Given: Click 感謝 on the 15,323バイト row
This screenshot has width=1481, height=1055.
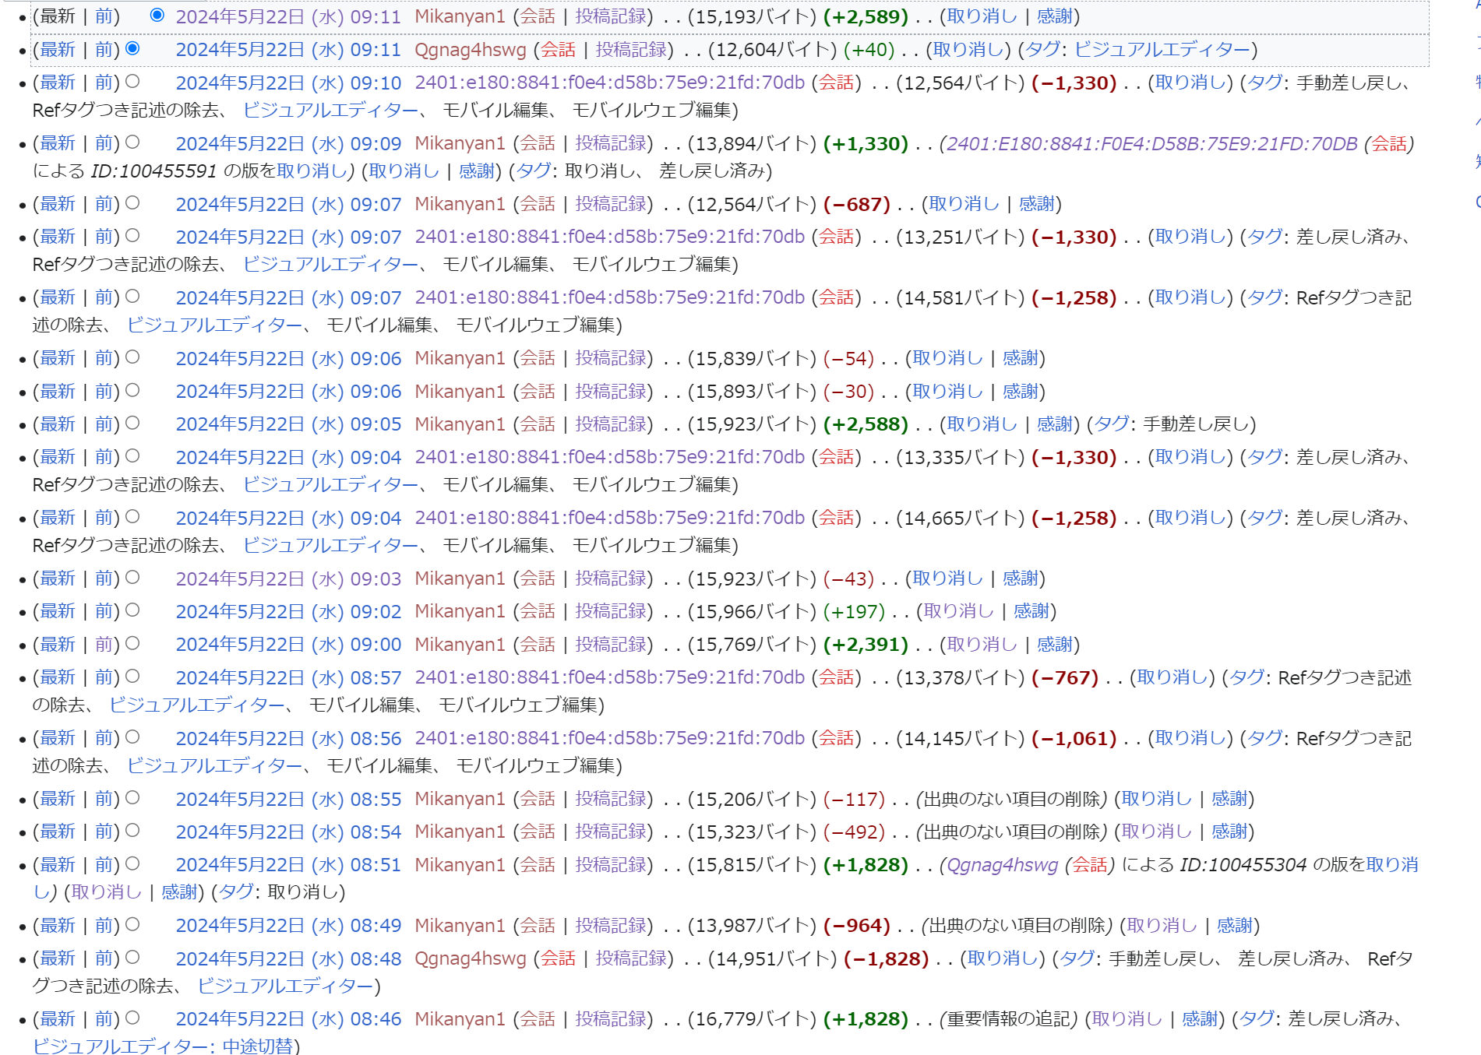Looking at the screenshot, I should (1229, 832).
